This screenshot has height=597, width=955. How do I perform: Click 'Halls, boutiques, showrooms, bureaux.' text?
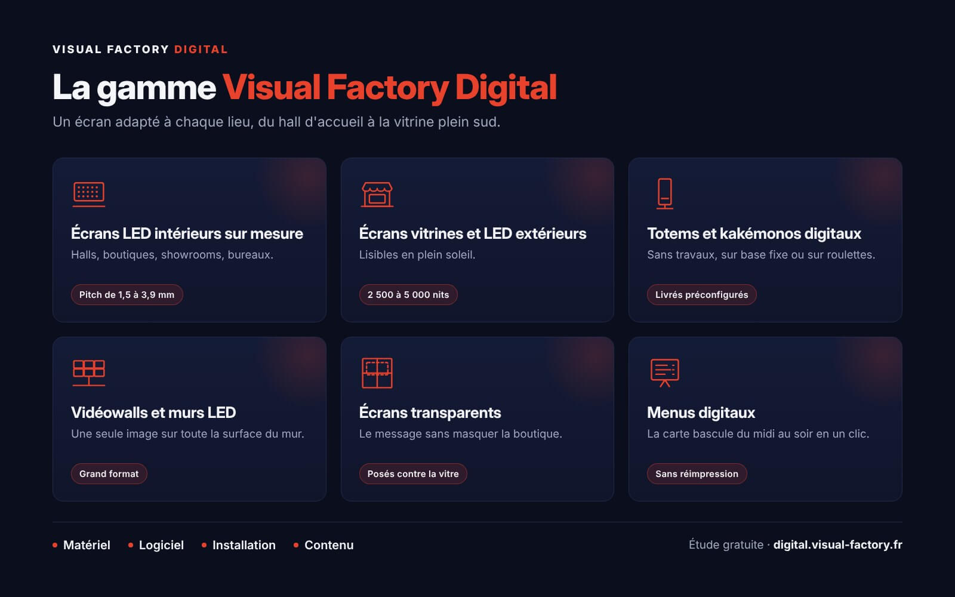[x=172, y=255]
